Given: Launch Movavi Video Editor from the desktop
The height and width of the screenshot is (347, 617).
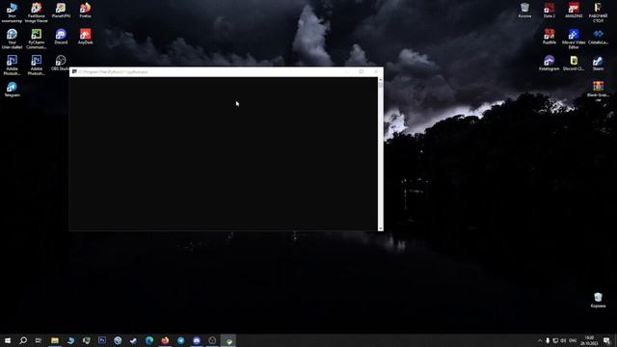Looking at the screenshot, I should tap(574, 39).
